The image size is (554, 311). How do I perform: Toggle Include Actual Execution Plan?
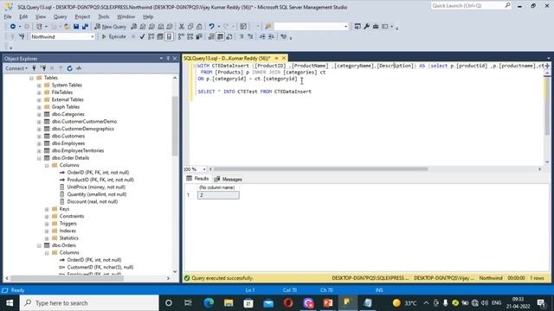[x=181, y=36]
